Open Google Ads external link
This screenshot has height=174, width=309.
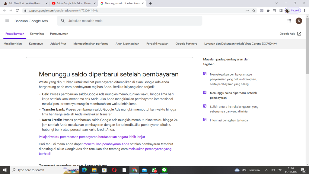click(x=290, y=34)
